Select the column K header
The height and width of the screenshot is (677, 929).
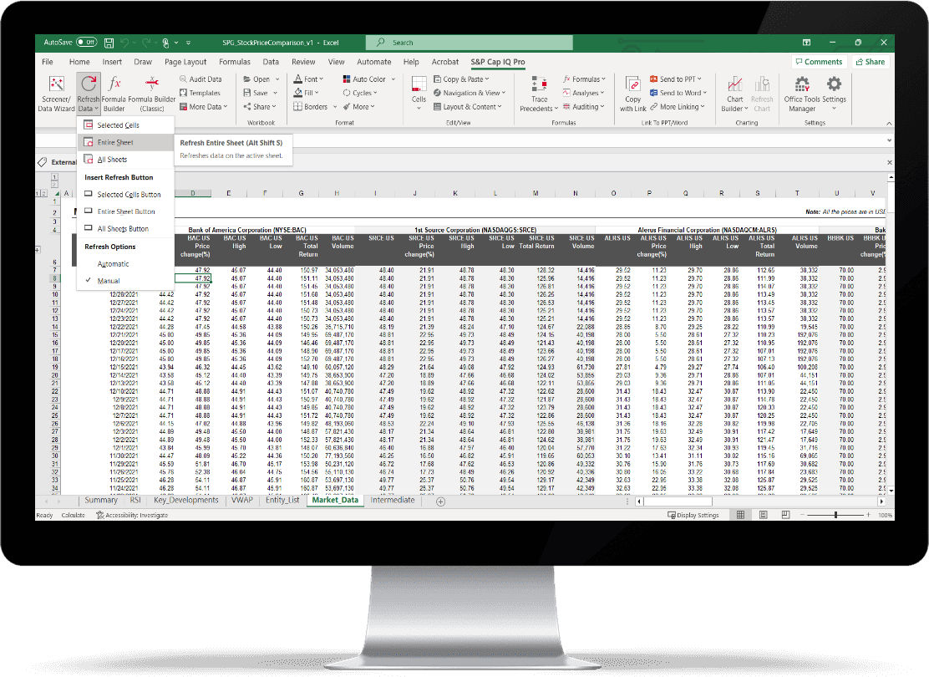pyautogui.click(x=455, y=193)
